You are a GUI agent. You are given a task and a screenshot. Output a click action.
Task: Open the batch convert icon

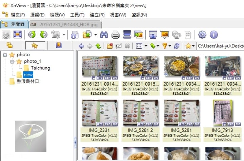click(x=139, y=35)
